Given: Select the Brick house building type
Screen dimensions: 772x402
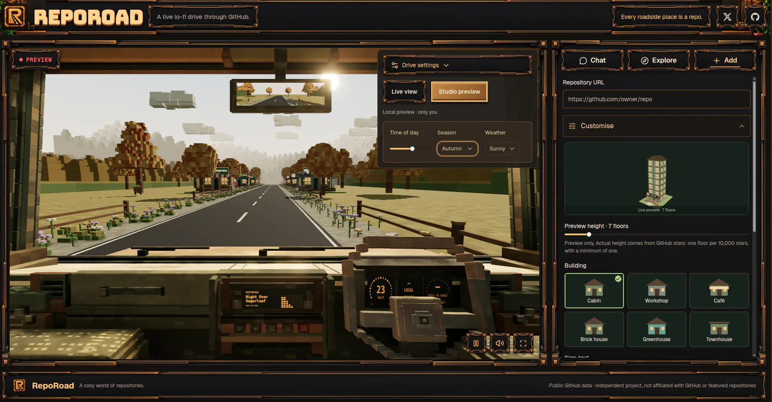Looking at the screenshot, I should [594, 329].
